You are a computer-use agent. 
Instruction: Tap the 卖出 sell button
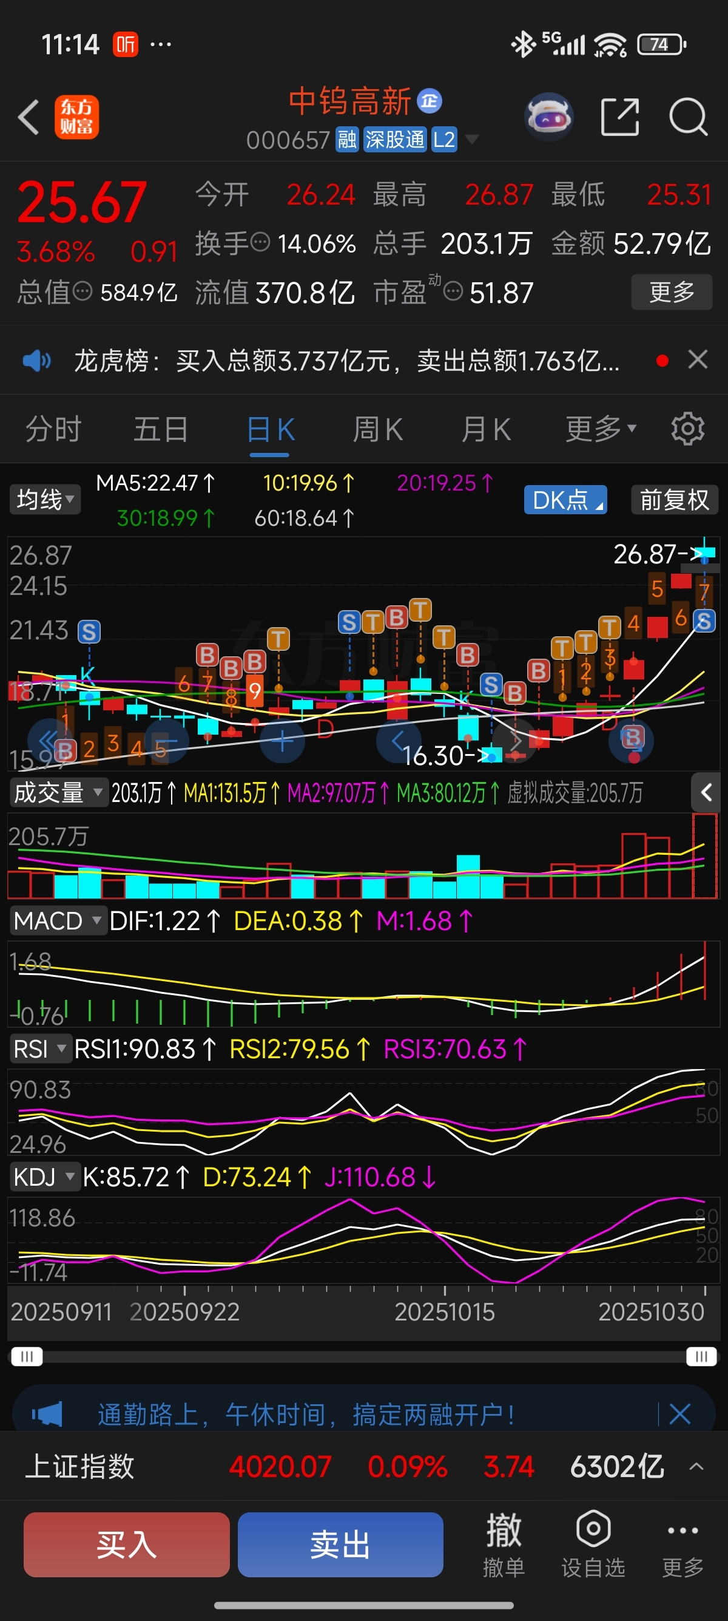click(x=340, y=1545)
